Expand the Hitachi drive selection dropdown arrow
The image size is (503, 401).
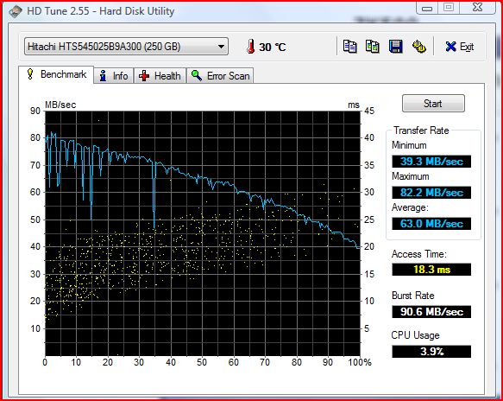click(x=221, y=47)
